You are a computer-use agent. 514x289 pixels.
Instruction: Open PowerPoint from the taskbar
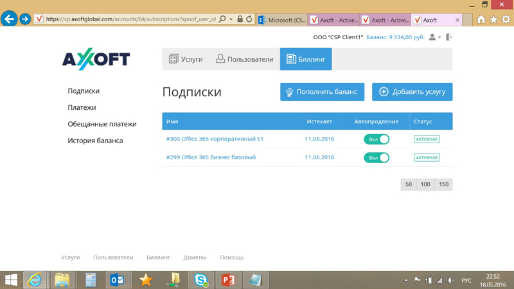pos(229,280)
